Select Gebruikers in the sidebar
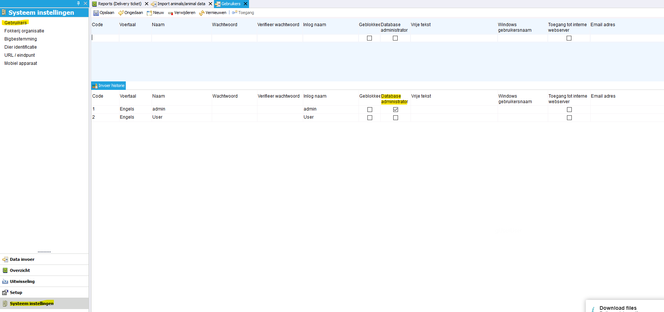 [15, 23]
